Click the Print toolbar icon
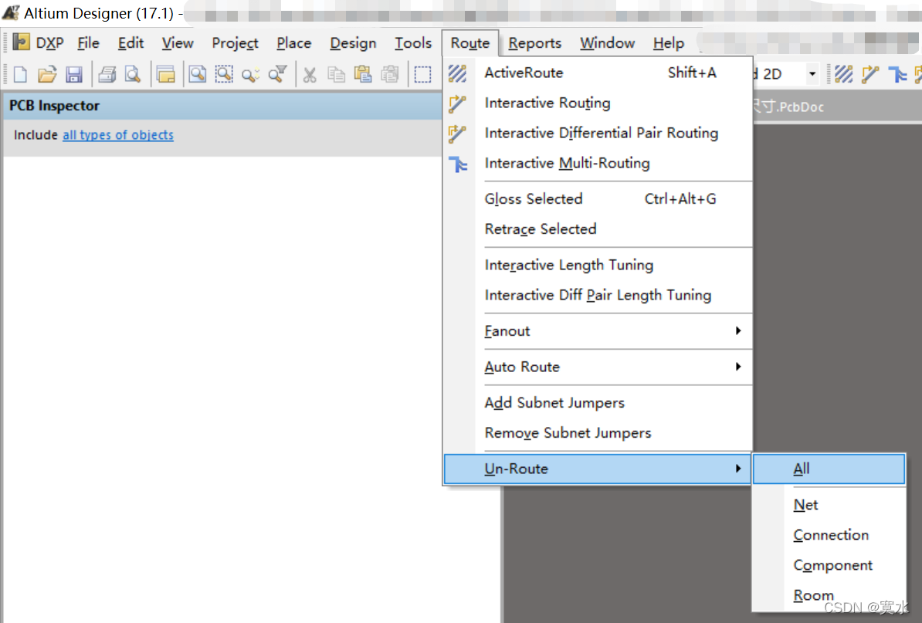The image size is (922, 623). (107, 75)
